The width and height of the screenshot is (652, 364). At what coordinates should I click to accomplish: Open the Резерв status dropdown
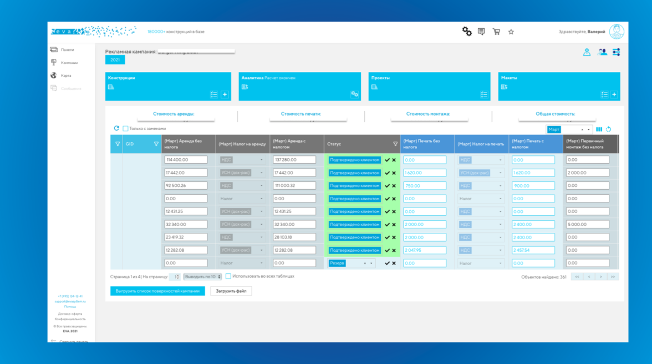point(371,263)
